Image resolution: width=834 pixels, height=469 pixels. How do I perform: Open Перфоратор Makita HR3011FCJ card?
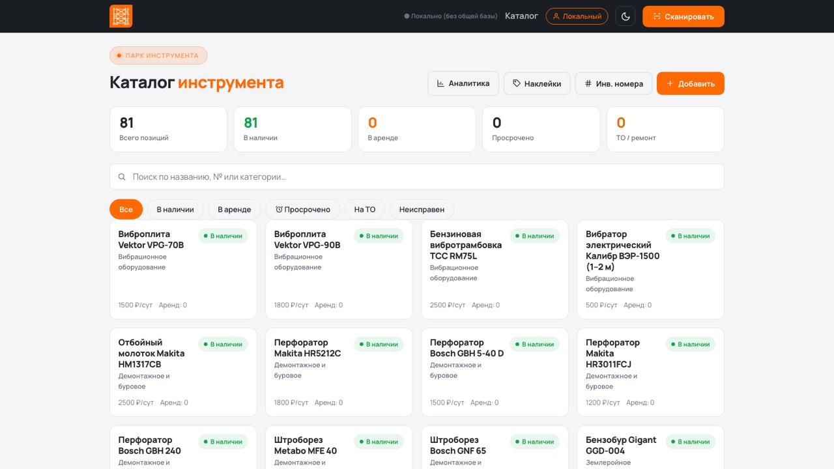[x=650, y=373]
